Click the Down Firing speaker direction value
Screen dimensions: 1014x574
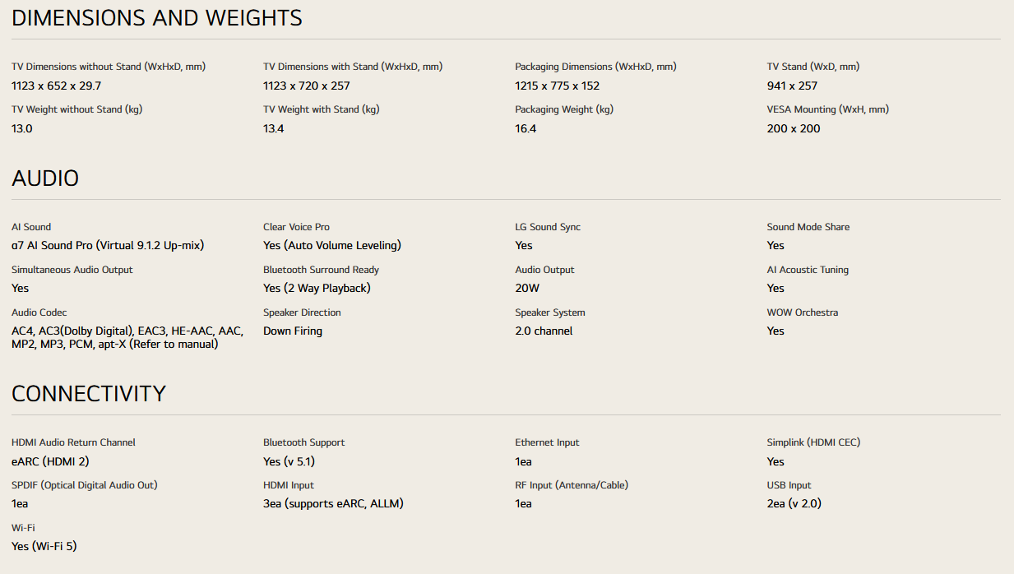tap(293, 331)
